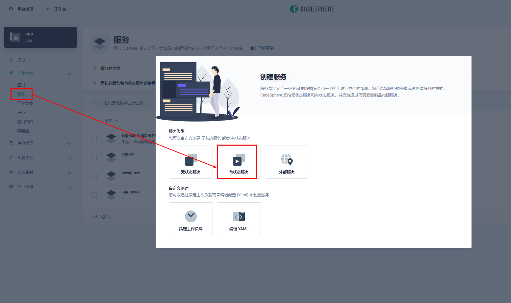Click the app project icon in sidebar
511x303 pixels.
click(x=15, y=37)
